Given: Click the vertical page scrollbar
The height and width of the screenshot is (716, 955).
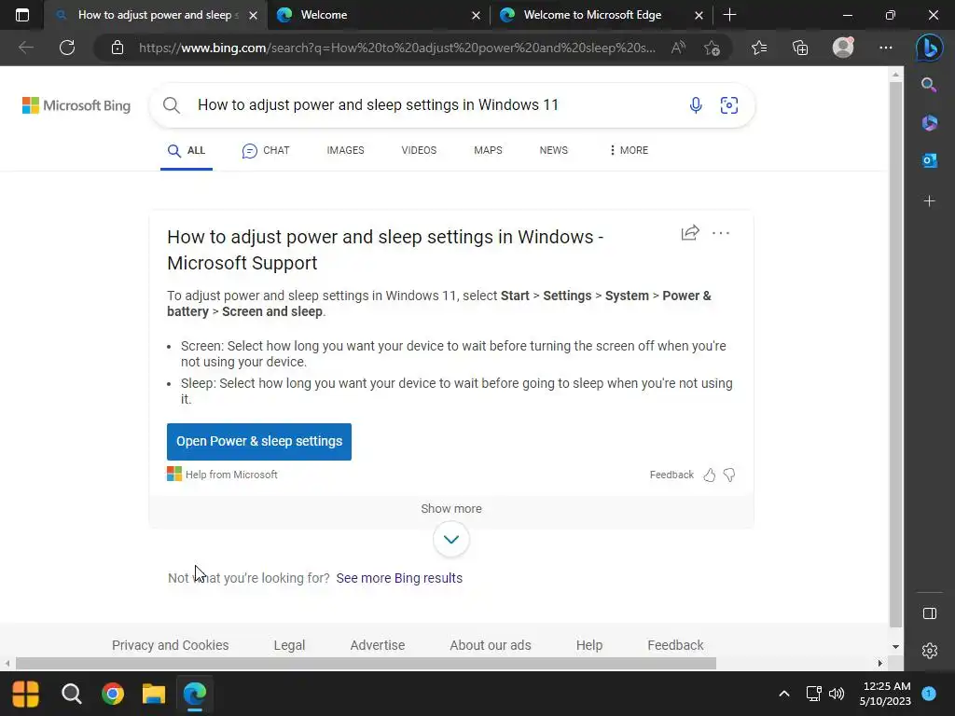Looking at the screenshot, I should (895, 353).
